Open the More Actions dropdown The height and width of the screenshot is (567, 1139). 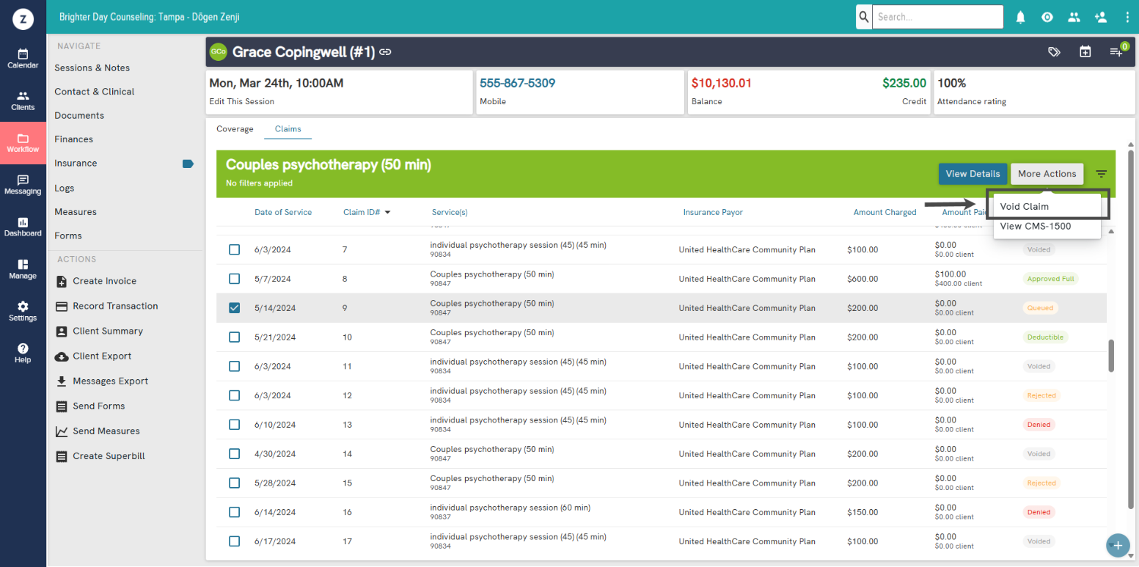pos(1047,174)
